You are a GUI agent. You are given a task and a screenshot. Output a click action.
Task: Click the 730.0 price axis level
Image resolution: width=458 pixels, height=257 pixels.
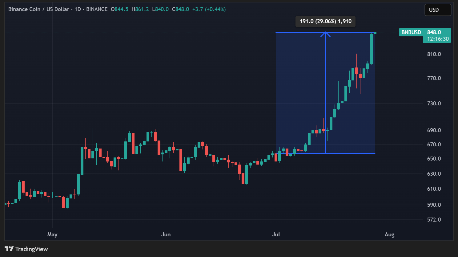[434, 104]
